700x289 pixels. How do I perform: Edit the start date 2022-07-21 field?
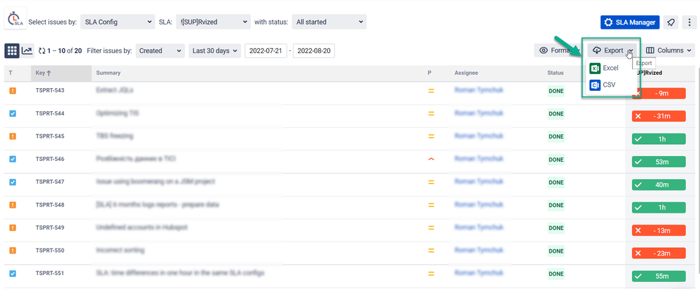click(x=266, y=51)
